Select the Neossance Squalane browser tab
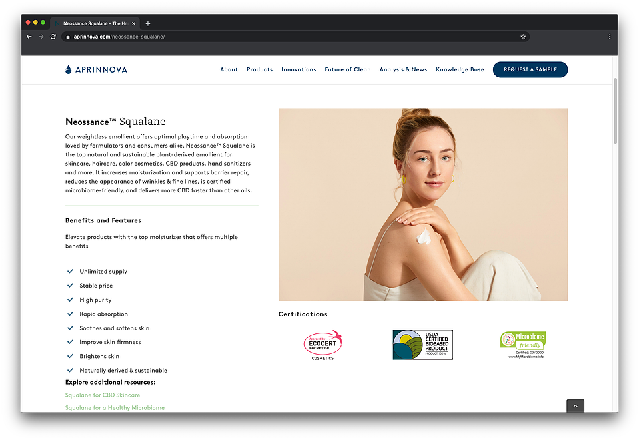 pos(95,23)
